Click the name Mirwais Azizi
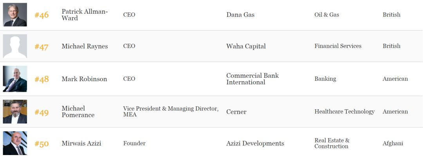Image resolution: width=423 pixels, height=157 pixels. pos(81,143)
